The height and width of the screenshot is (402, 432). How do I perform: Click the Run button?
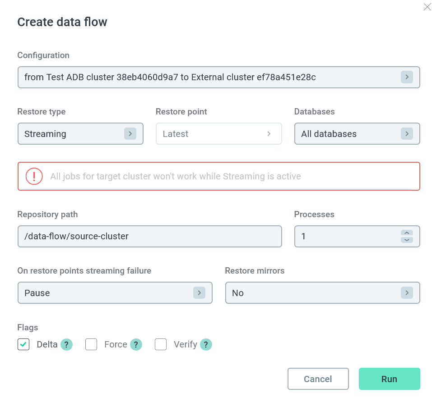pyautogui.click(x=389, y=379)
